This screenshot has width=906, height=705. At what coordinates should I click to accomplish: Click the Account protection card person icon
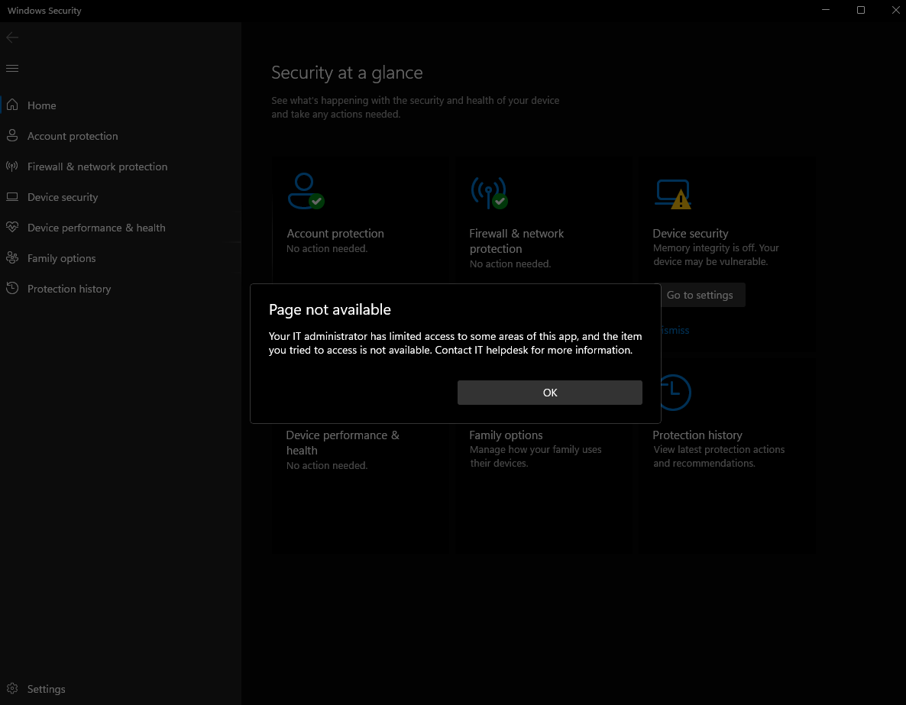point(306,191)
